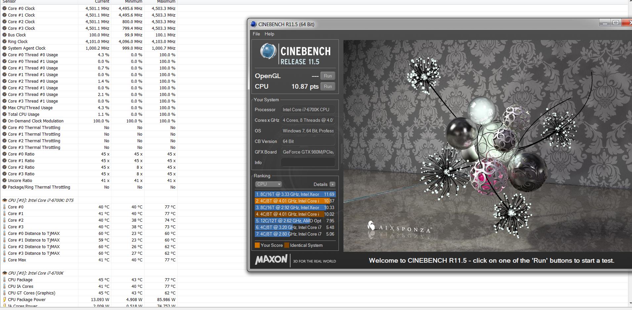This screenshot has height=310, width=632.
Task: Select the Core #3 Thermal Throttling row label
Action: tap(34, 147)
